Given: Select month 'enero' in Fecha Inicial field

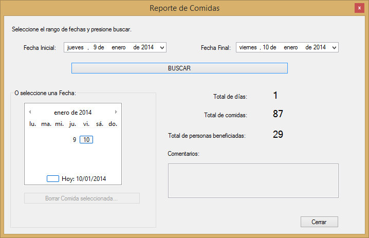Looking at the screenshot, I should point(119,47).
